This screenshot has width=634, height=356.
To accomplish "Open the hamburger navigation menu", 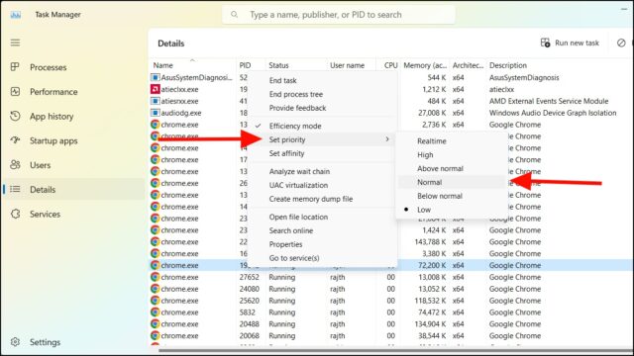I will tap(15, 43).
